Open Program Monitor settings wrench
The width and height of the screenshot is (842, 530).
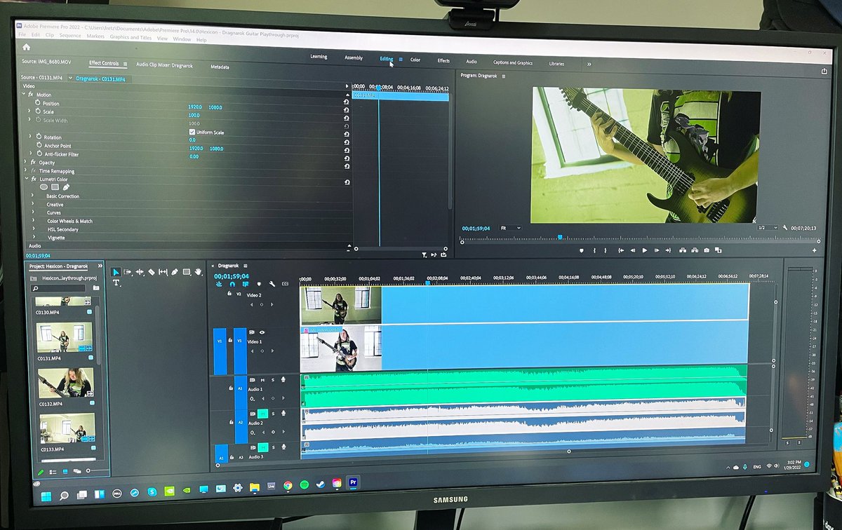coord(784,228)
